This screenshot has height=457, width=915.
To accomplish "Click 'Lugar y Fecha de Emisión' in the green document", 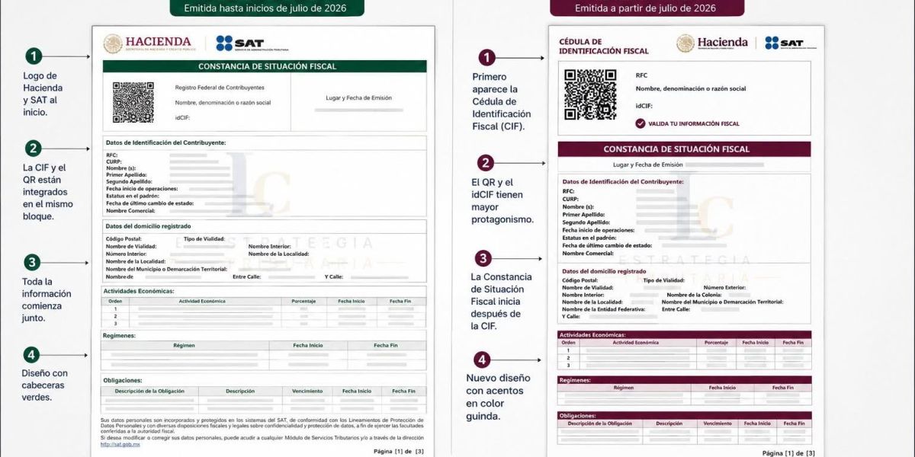I will [x=358, y=97].
